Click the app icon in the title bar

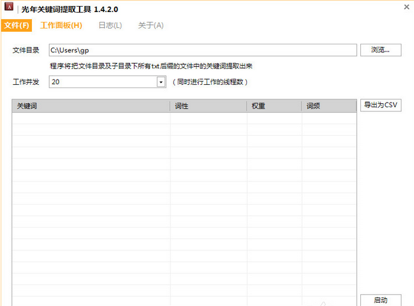click(x=9, y=9)
